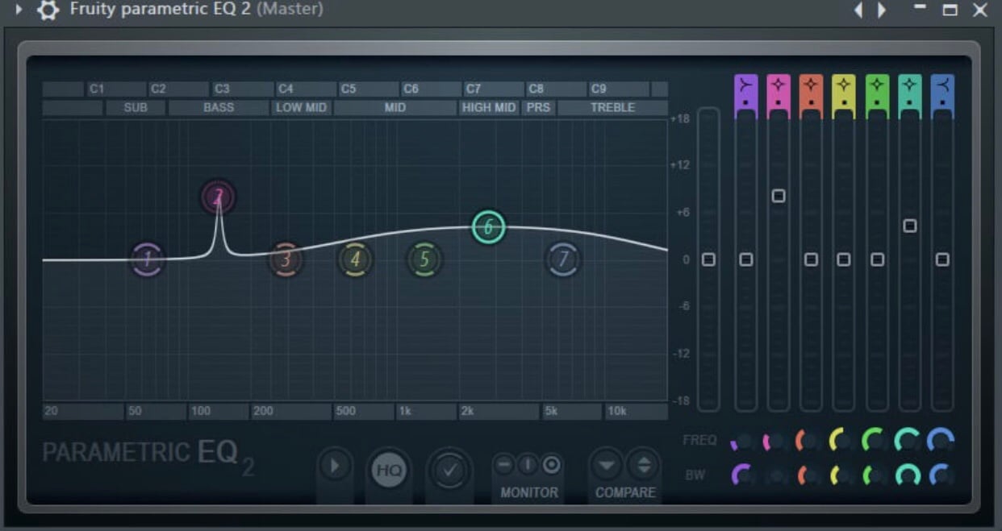Open the plugin options gear icon
This screenshot has height=531, width=1002.
[x=48, y=10]
